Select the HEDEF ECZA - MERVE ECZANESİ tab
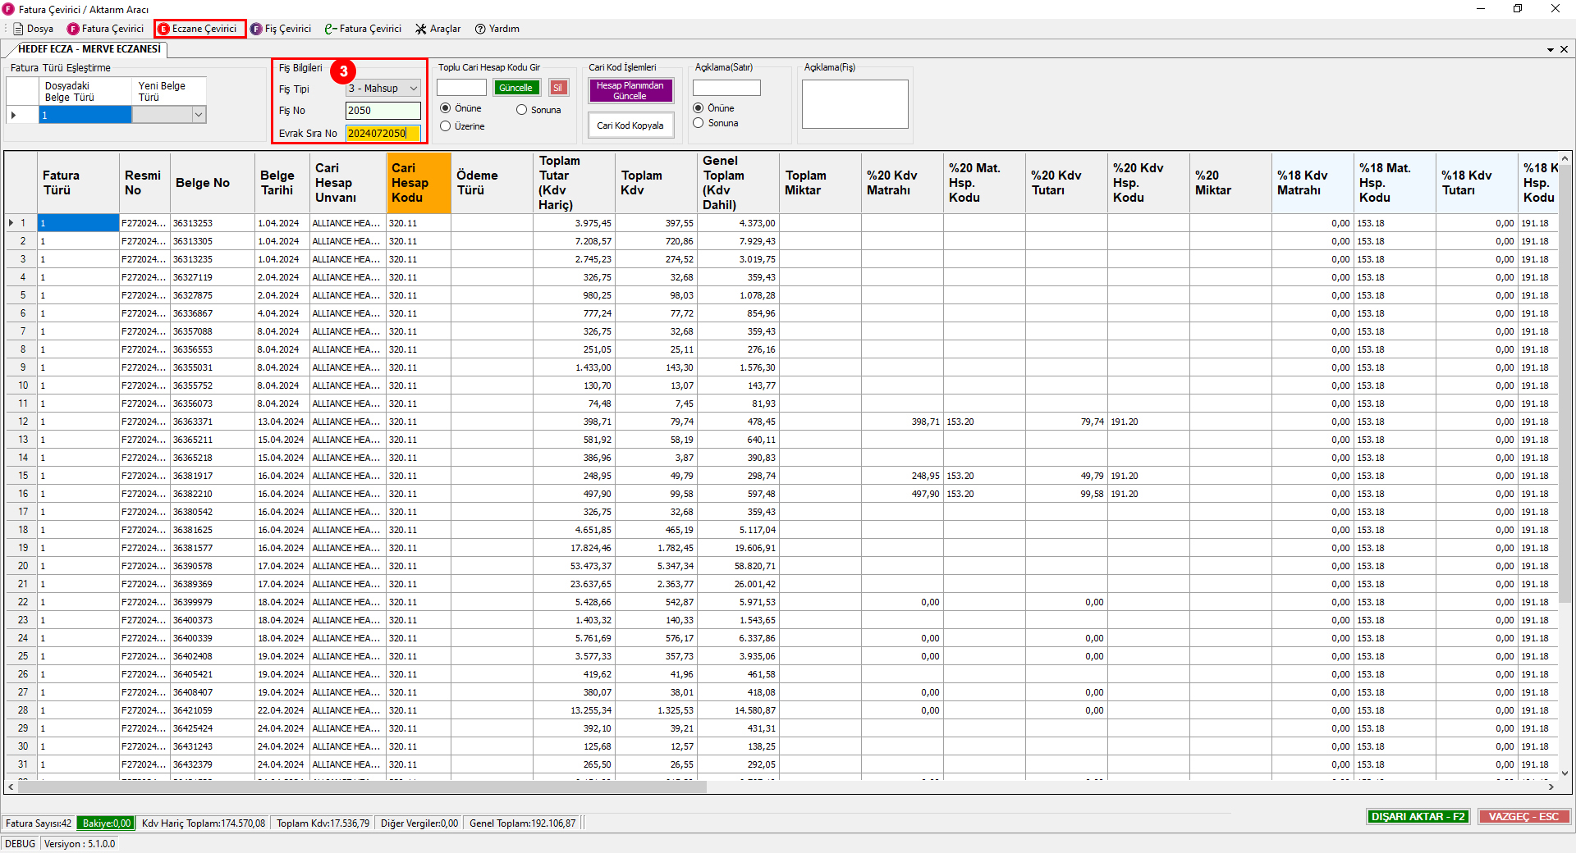This screenshot has height=853, width=1576. click(x=89, y=49)
